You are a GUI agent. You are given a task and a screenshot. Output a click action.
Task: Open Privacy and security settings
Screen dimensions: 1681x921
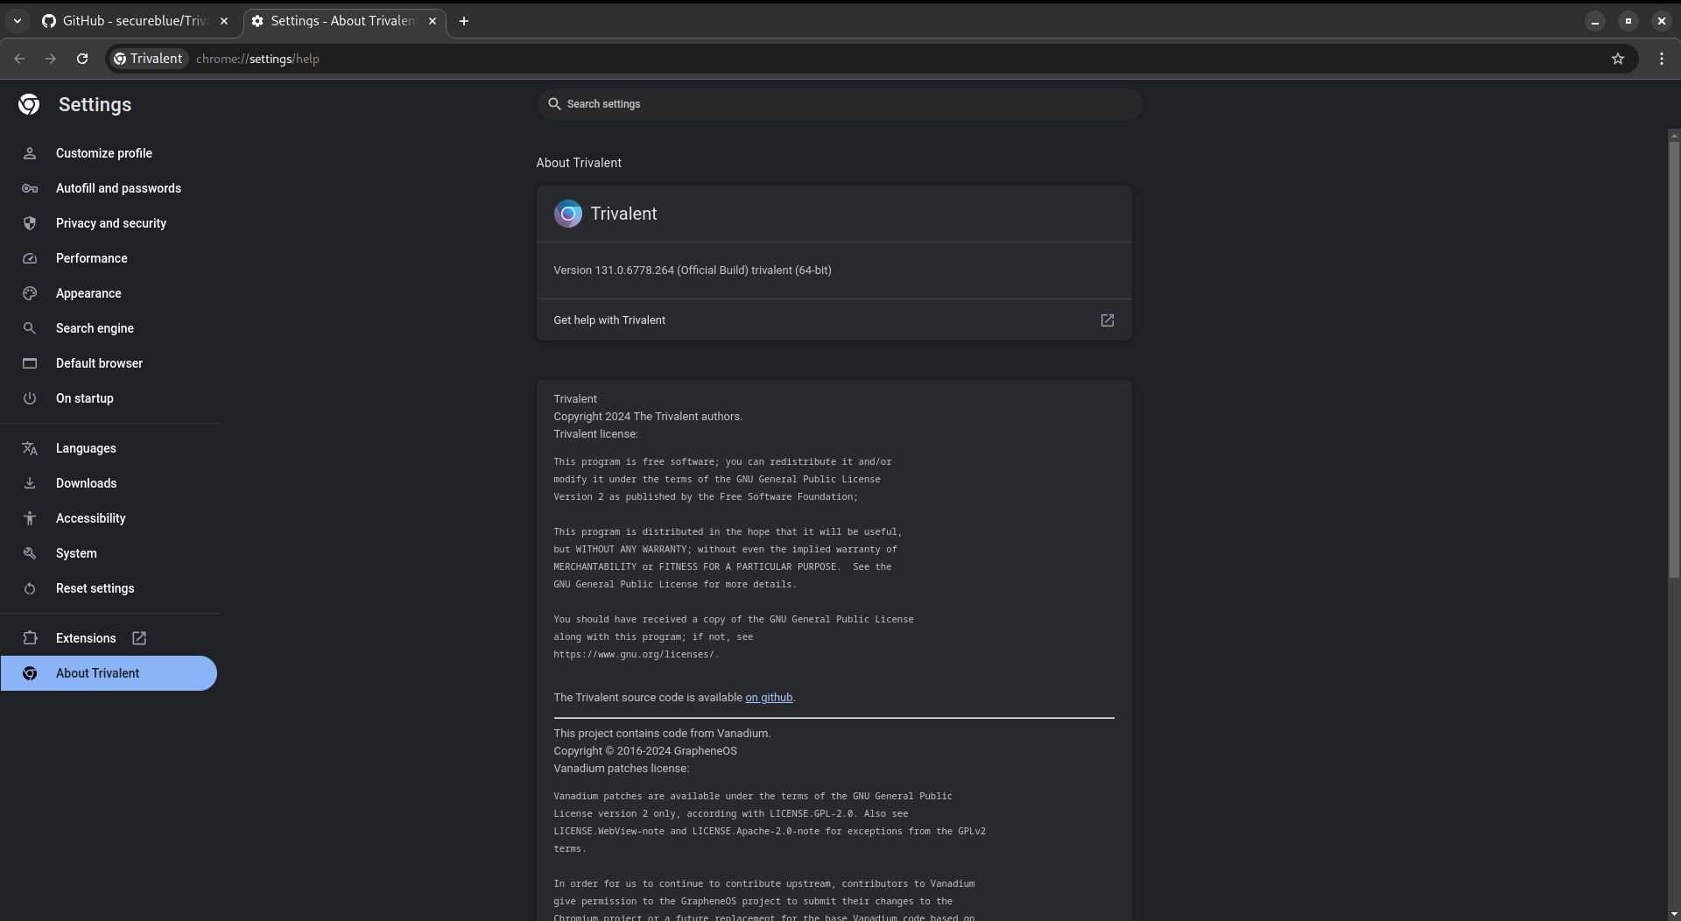click(x=110, y=223)
